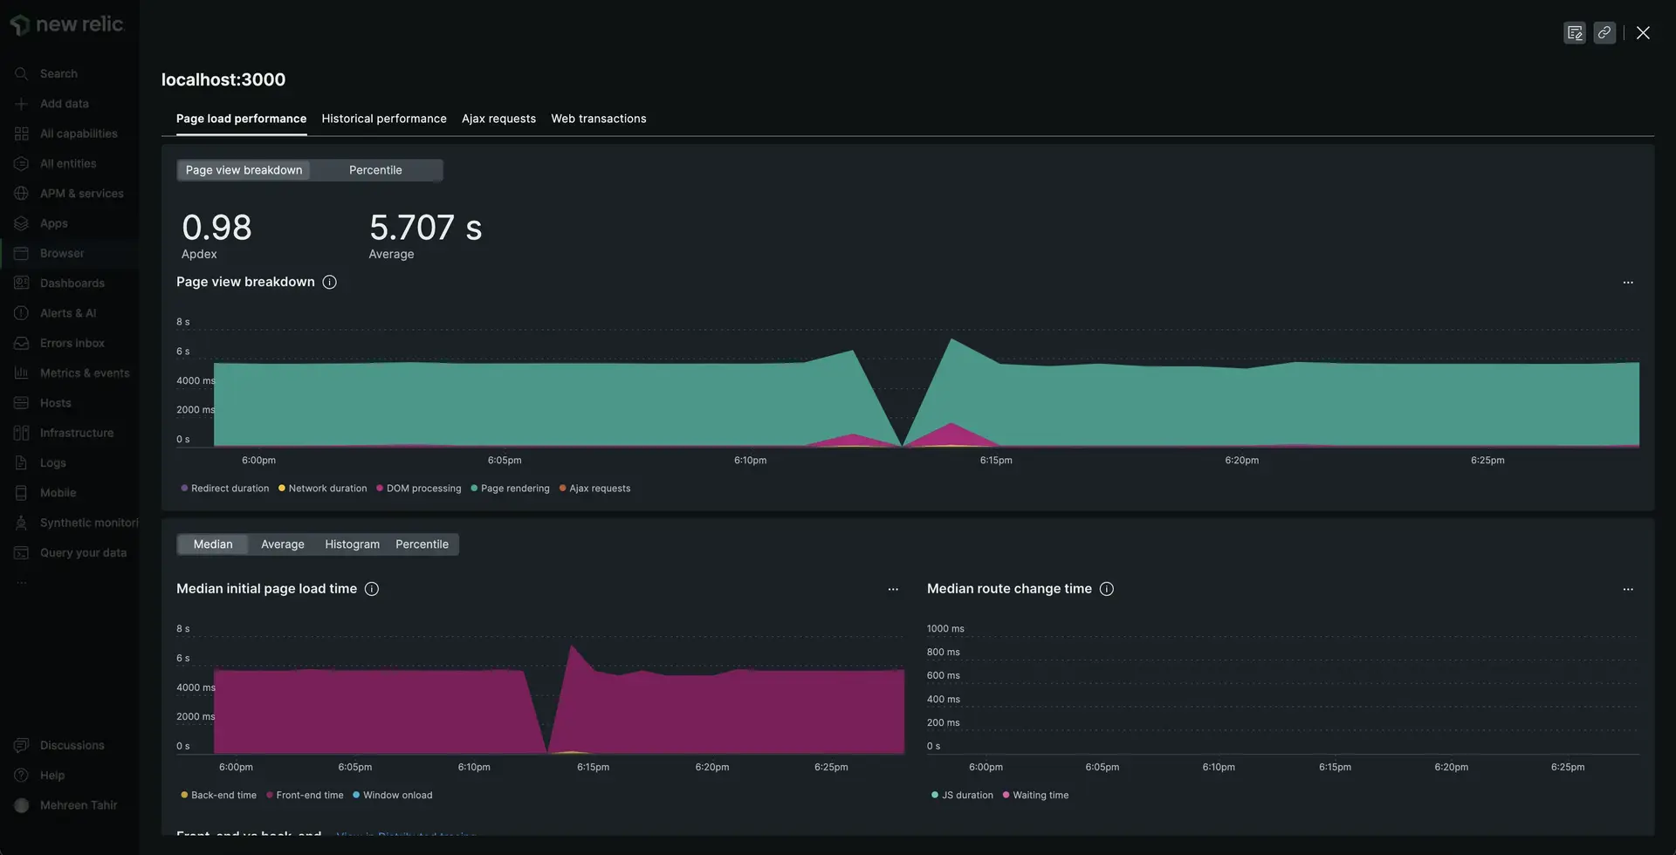Image resolution: width=1676 pixels, height=855 pixels.
Task: Click the Metrics & events chart icon
Action: click(x=22, y=373)
